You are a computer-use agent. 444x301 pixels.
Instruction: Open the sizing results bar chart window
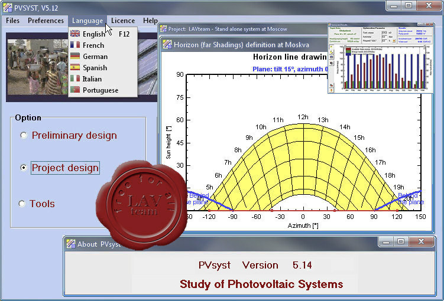tap(381, 58)
